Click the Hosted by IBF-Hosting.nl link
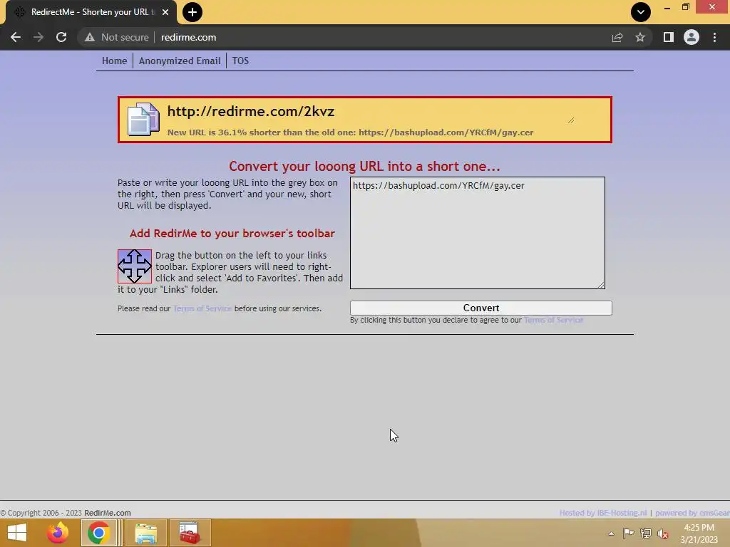The image size is (730, 547). [x=603, y=513]
